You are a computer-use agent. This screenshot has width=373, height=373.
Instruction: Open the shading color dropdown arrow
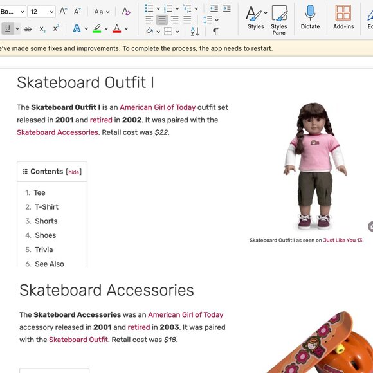158,32
